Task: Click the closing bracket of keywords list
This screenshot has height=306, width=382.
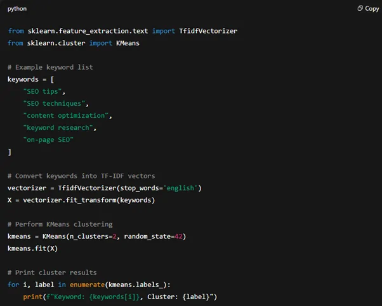Action: tap(10, 152)
